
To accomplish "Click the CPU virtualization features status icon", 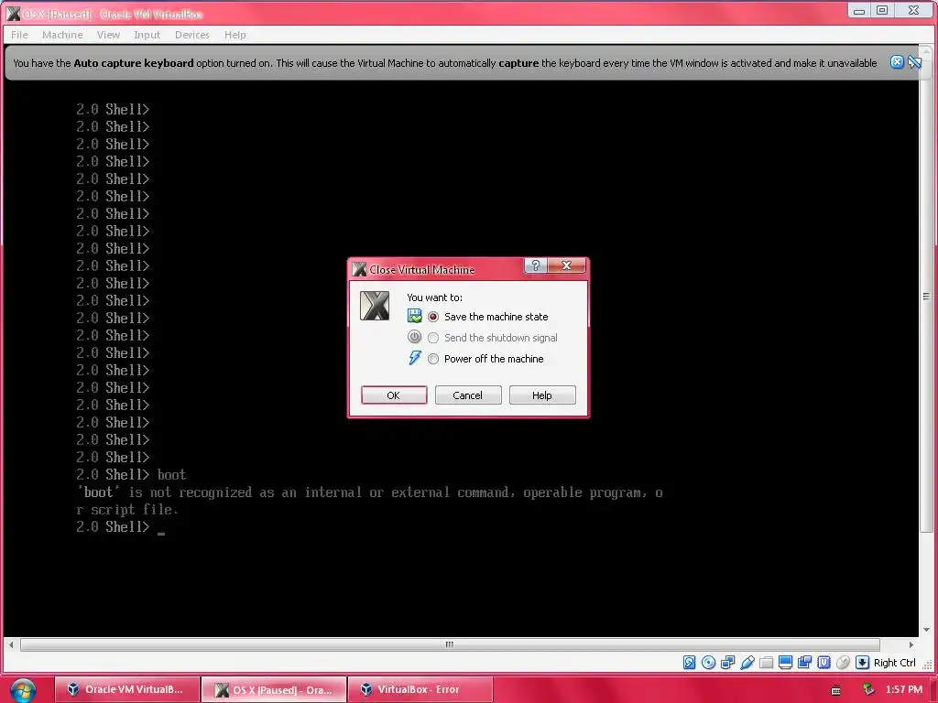I will pos(823,663).
